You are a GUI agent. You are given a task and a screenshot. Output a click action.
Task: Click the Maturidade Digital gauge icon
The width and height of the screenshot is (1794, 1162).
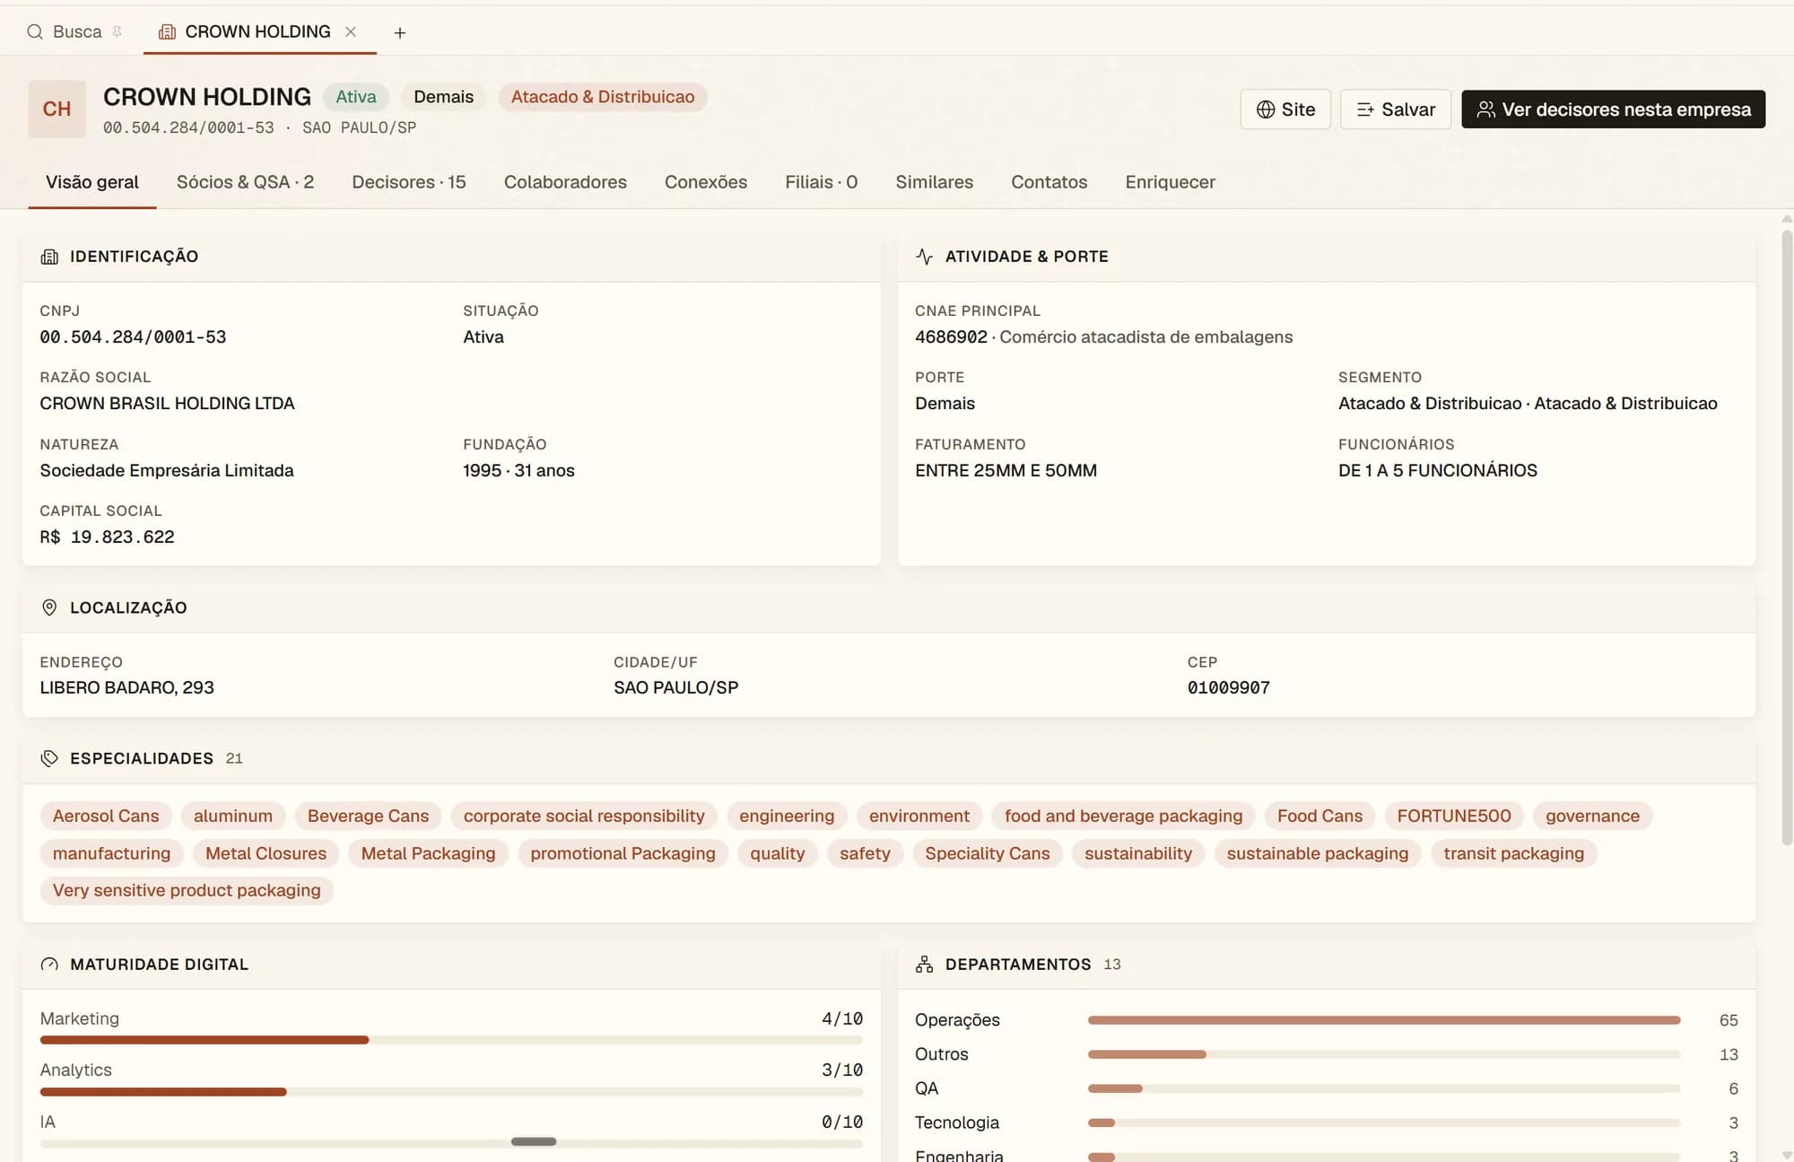click(x=49, y=965)
